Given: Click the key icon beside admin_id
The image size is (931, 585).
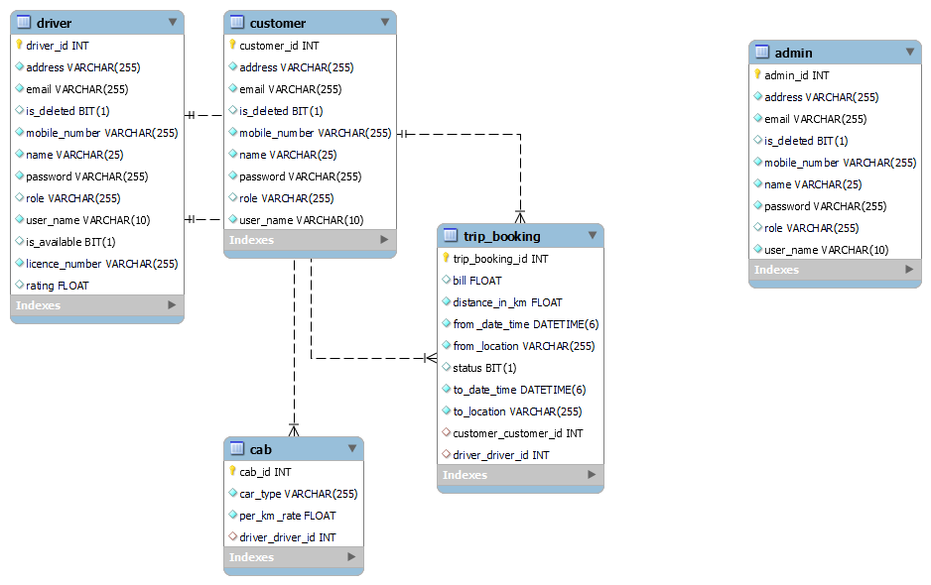Looking at the screenshot, I should [755, 74].
